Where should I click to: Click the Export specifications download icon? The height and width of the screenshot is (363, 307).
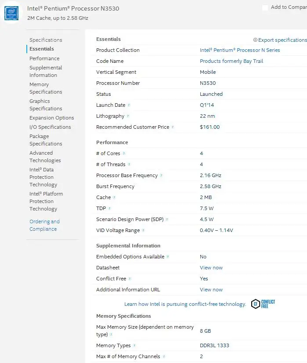tap(255, 40)
